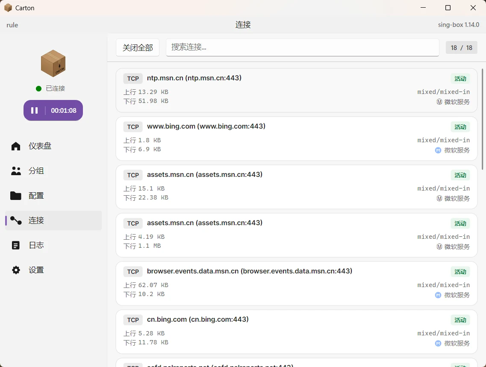Click the Carton box logo
This screenshot has height=367, width=486.
tap(53, 64)
